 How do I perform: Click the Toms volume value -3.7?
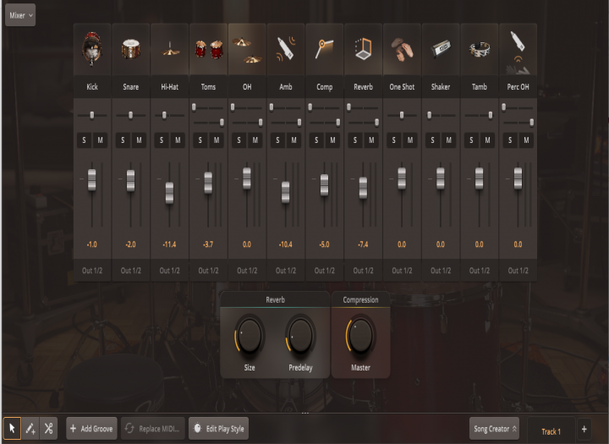pyautogui.click(x=208, y=244)
